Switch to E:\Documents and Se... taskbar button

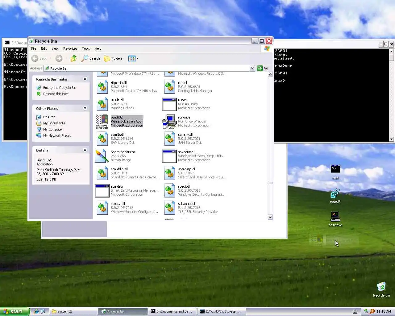click(173, 311)
